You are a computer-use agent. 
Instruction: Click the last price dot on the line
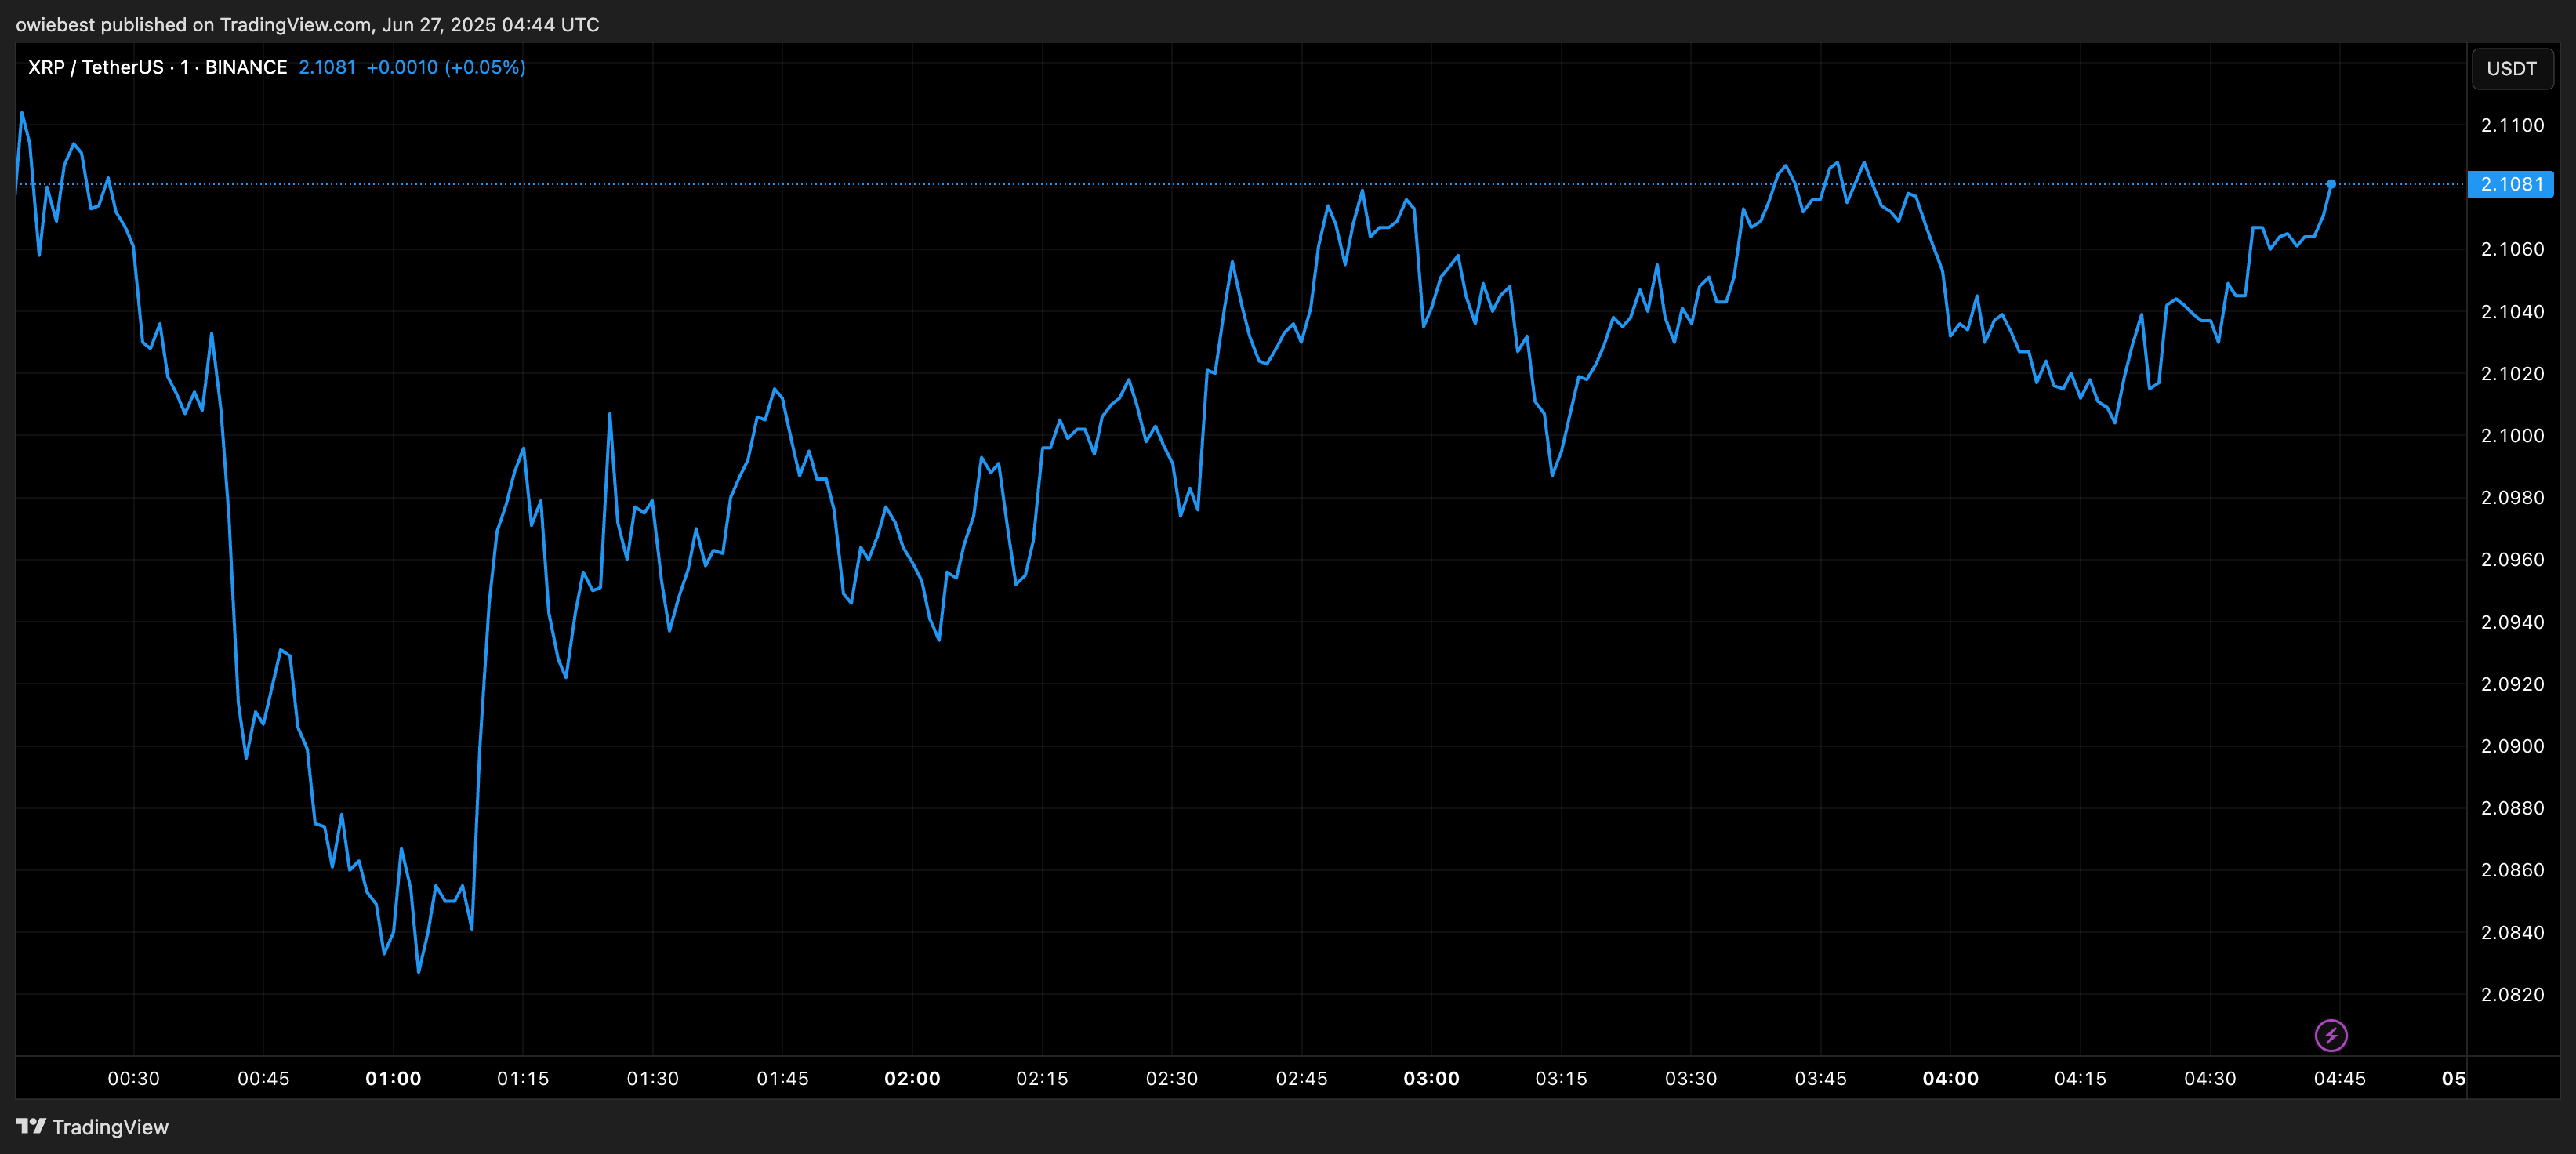2331,184
